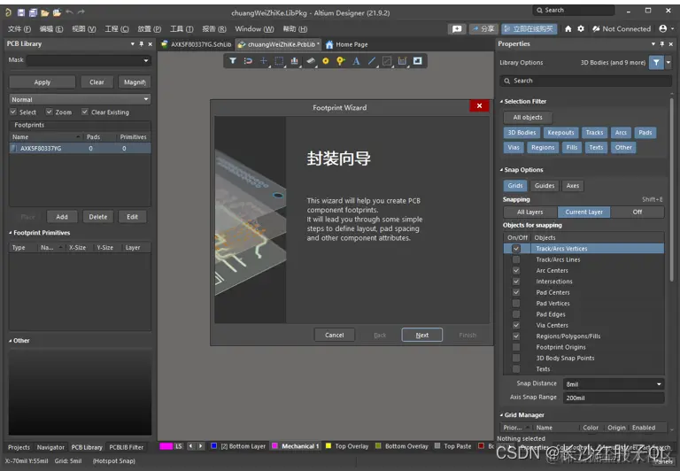Click the undo arrow icon
The width and height of the screenshot is (680, 471).
click(x=69, y=12)
